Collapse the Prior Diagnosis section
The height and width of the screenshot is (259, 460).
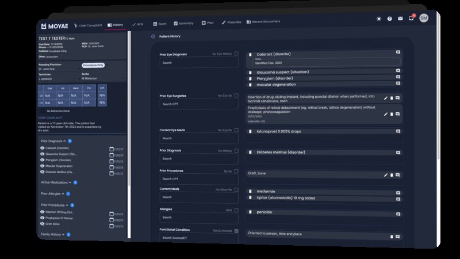pyautogui.click(x=64, y=141)
